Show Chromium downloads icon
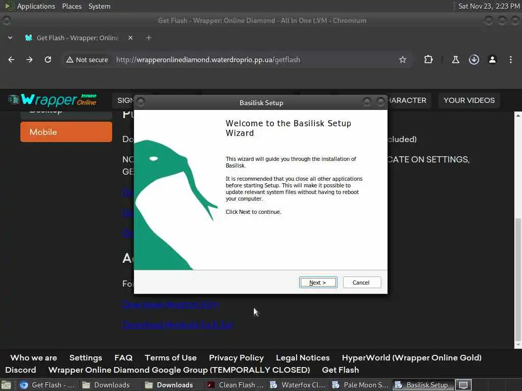522x391 pixels. pyautogui.click(x=474, y=60)
